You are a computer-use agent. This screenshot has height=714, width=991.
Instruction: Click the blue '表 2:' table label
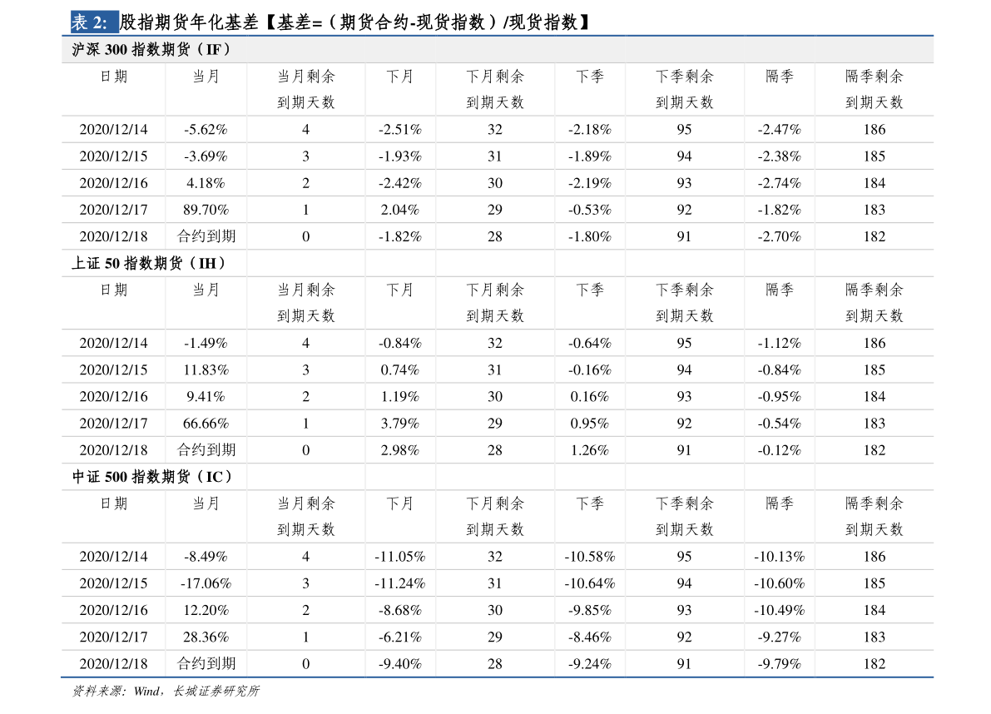point(94,22)
